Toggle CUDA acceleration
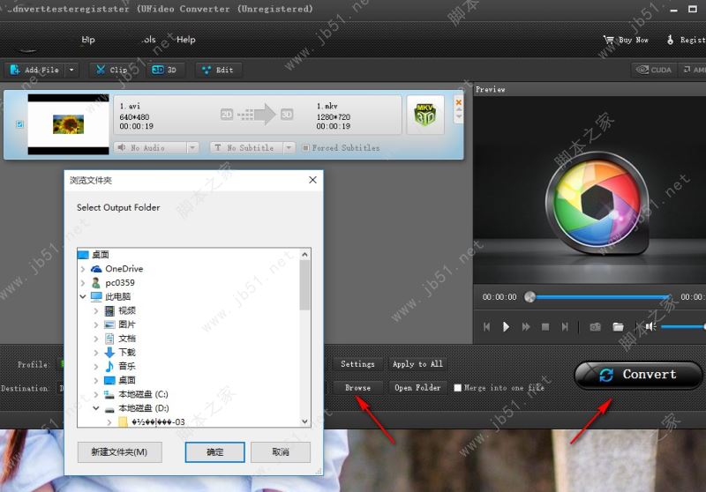Image resolution: width=706 pixels, height=492 pixels. click(654, 70)
